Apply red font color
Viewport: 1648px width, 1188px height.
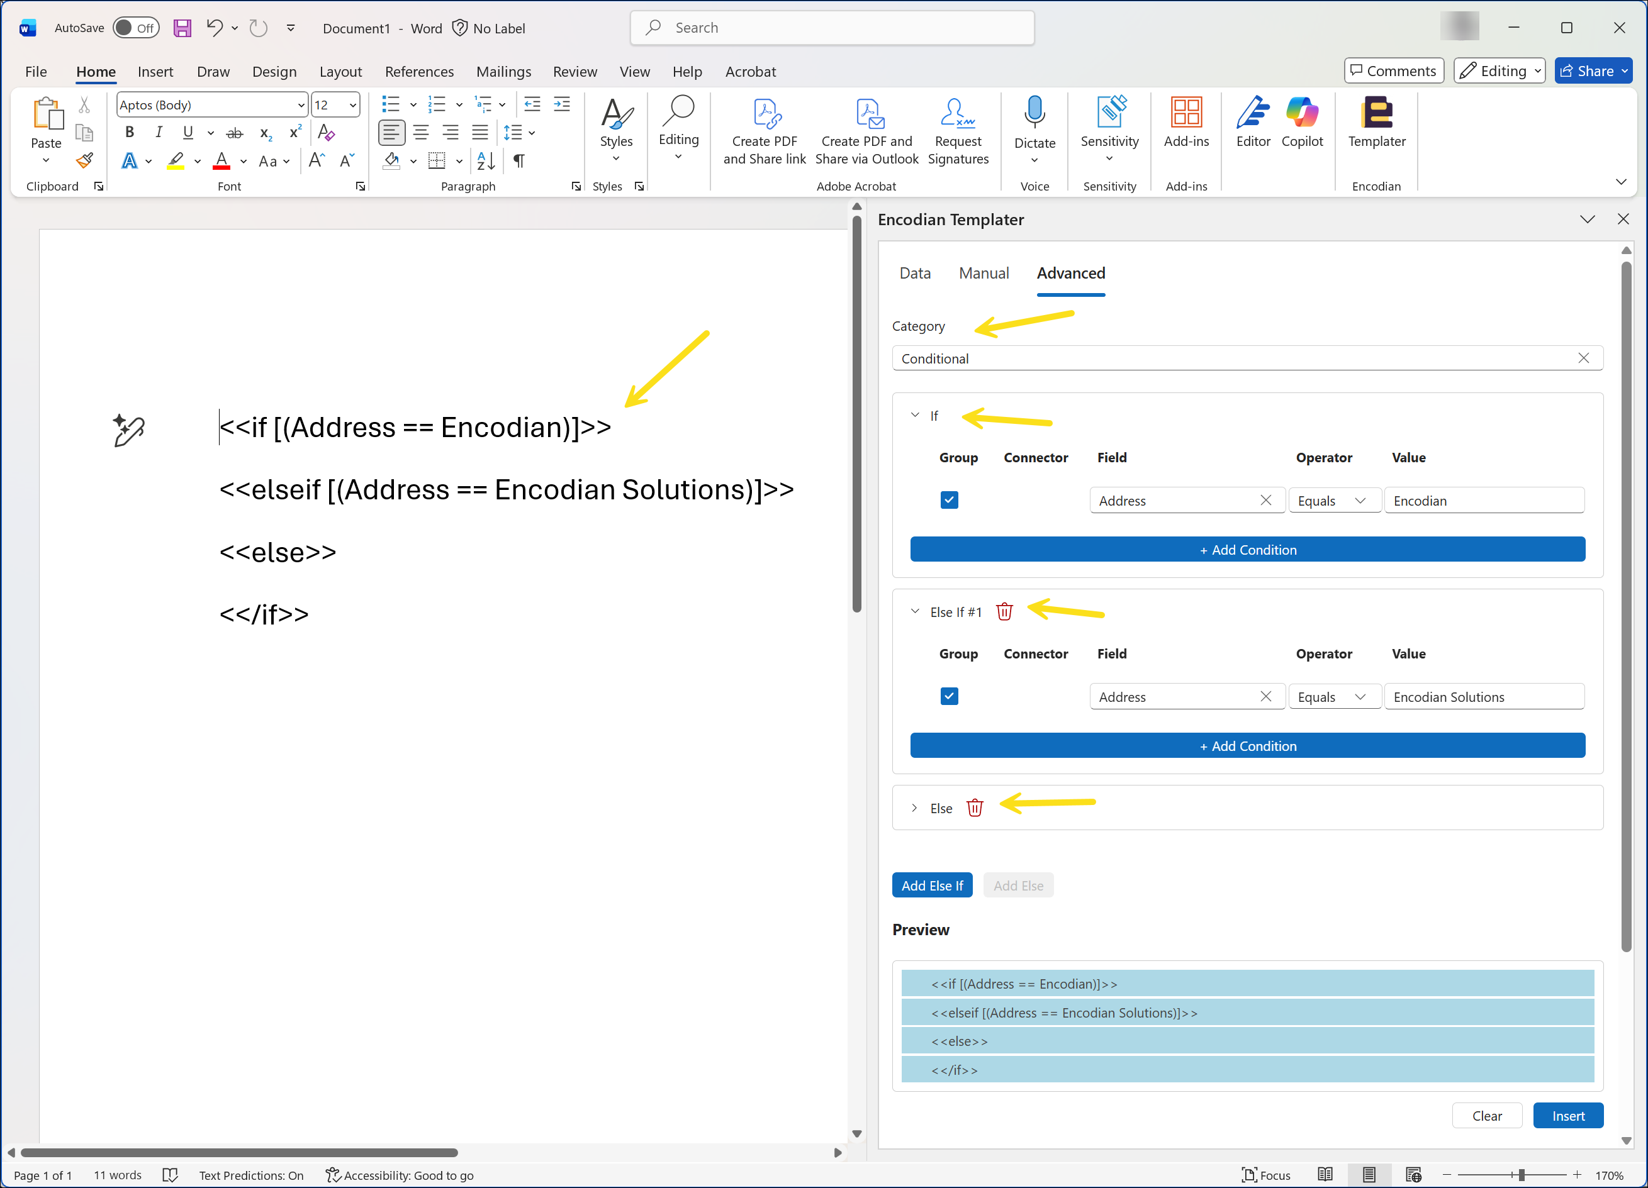click(221, 160)
